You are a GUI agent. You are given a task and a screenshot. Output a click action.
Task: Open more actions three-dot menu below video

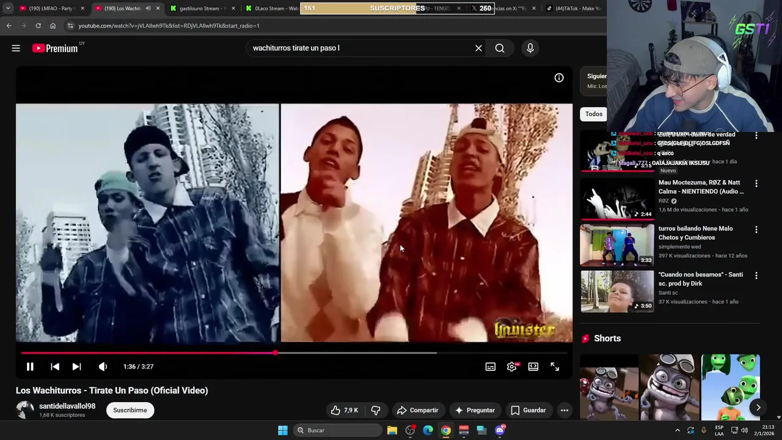[565, 410]
